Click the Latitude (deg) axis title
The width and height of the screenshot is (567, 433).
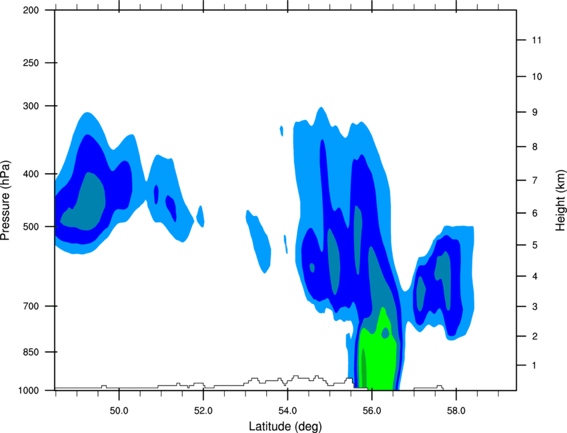point(285,426)
